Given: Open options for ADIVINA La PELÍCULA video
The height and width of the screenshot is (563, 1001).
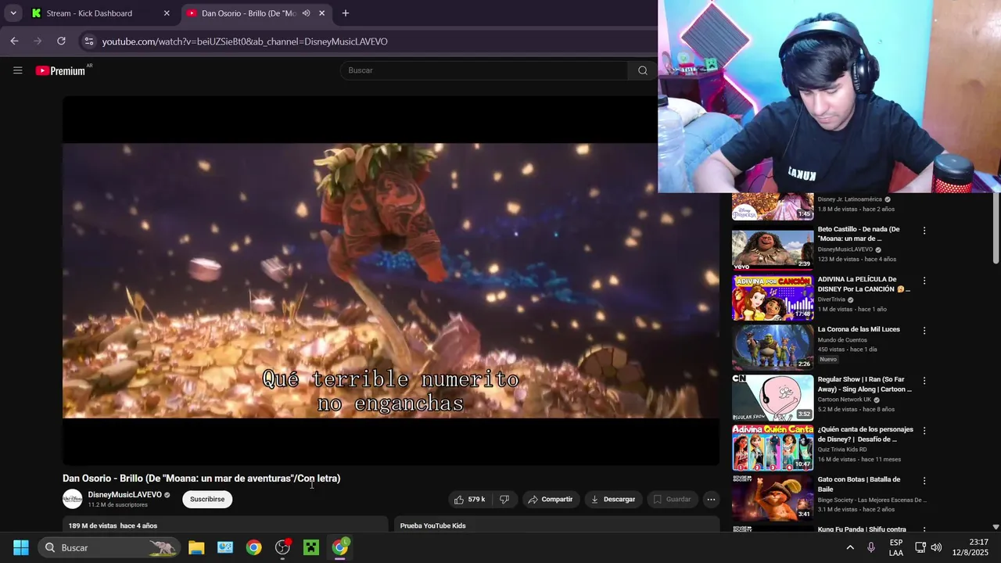Looking at the screenshot, I should click(x=924, y=281).
